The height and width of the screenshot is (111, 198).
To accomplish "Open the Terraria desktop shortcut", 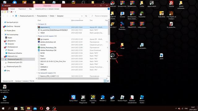I will [x=122, y=14].
